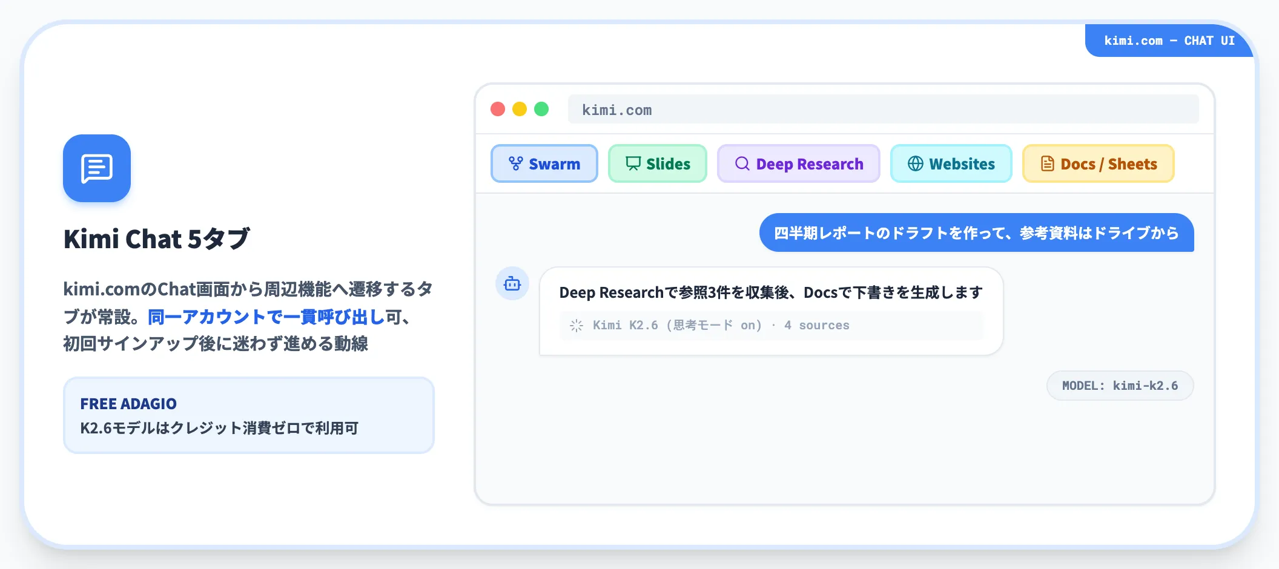Screen dimensions: 1279x569
Task: Select the Deep Research tab
Action: coord(798,163)
